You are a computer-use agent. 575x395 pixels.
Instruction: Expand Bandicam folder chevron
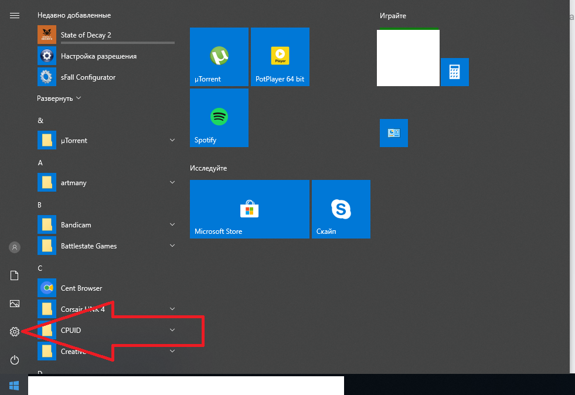coord(172,224)
